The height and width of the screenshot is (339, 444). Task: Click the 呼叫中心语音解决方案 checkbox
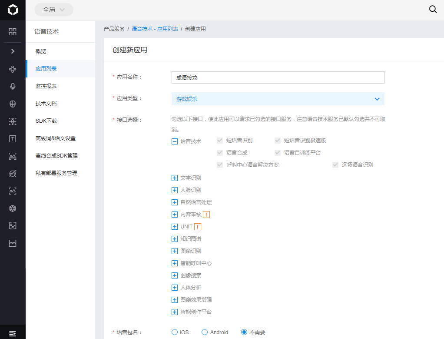coord(220,165)
